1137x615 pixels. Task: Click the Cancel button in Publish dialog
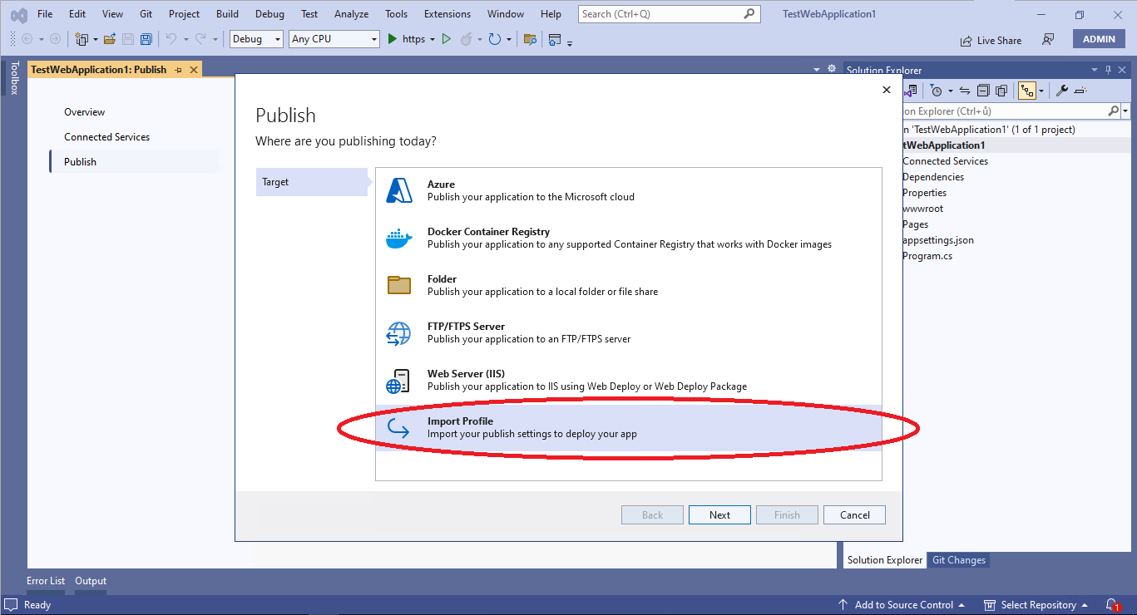(x=854, y=515)
